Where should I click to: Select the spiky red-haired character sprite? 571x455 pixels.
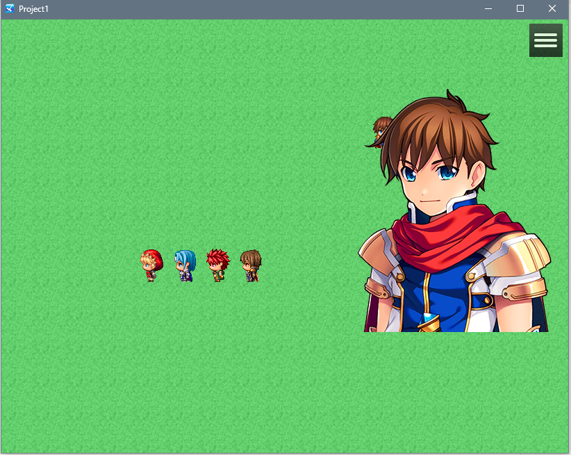point(217,265)
